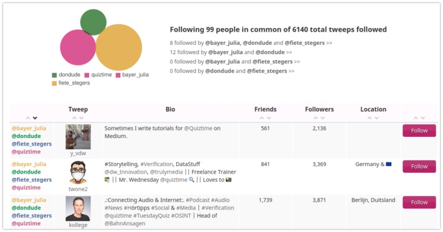Open the 12 followed by bayer_julia and dondude link
Image resolution: width=443 pixels, height=232 pixels.
tap(231, 52)
